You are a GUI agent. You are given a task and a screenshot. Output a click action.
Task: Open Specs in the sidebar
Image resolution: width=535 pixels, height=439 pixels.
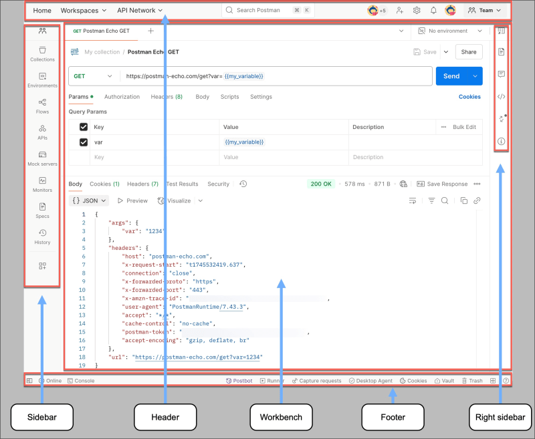[x=42, y=211]
